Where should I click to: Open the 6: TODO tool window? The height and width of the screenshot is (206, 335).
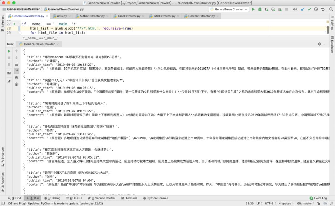(x=74, y=198)
